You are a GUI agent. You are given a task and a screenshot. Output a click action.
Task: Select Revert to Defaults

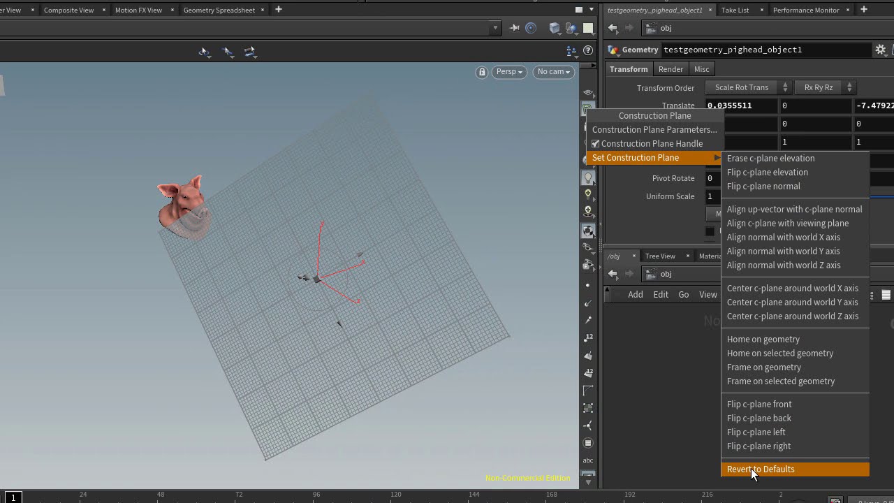point(796,469)
